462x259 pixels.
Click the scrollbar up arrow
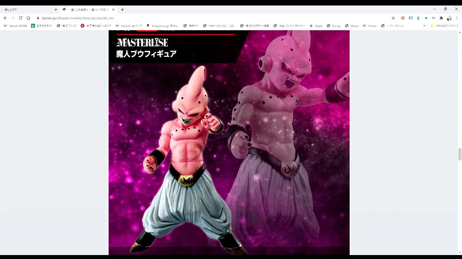460,32
